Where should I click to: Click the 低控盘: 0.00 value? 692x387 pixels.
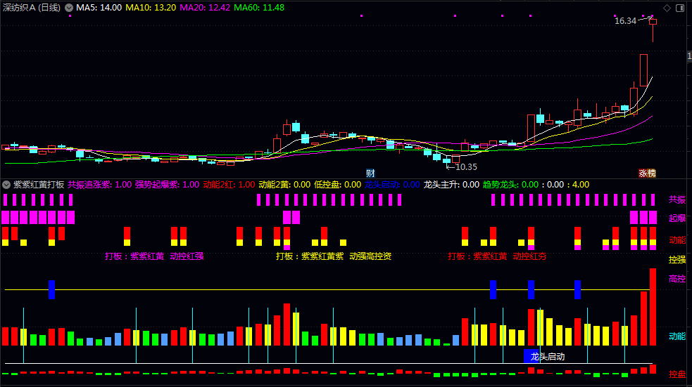(338, 185)
